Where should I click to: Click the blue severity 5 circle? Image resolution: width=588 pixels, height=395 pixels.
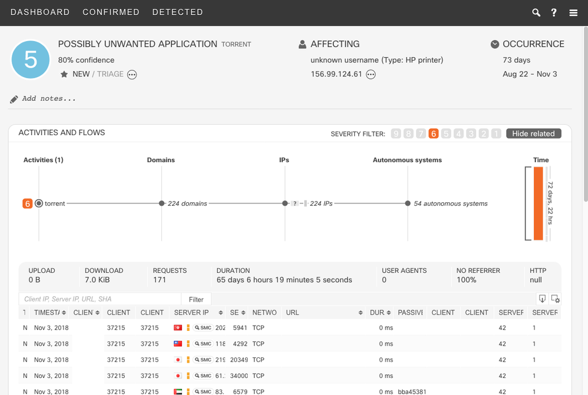point(31,59)
